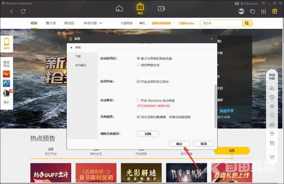The height and width of the screenshot is (184, 284).
Task: Open the video/live stream icon in top bar
Action: [161, 8]
